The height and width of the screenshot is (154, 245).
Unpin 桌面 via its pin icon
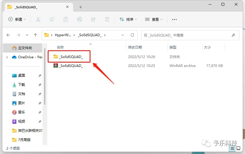40,76
